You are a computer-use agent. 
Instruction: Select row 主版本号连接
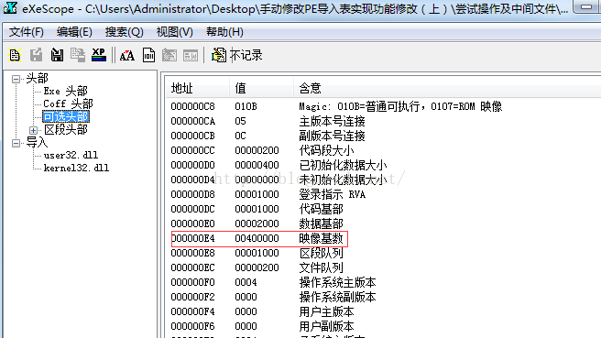pos(383,121)
